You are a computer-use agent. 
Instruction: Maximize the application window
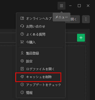point(79,6)
